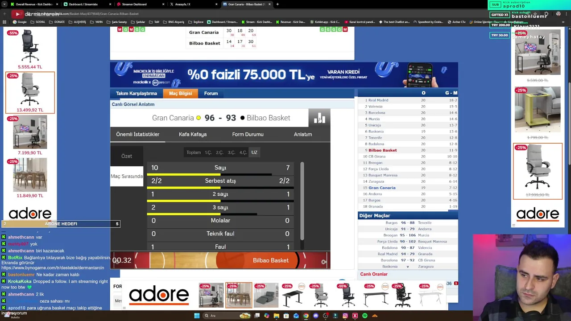Open Forum tab

click(211, 94)
